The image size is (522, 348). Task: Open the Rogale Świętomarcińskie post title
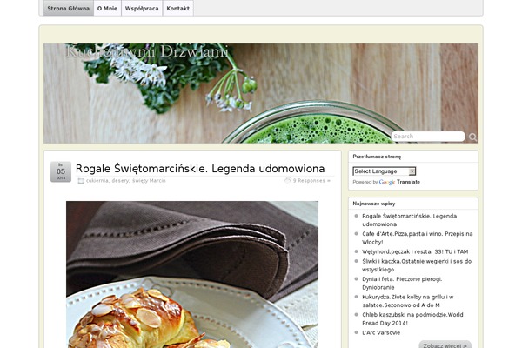[200, 169]
